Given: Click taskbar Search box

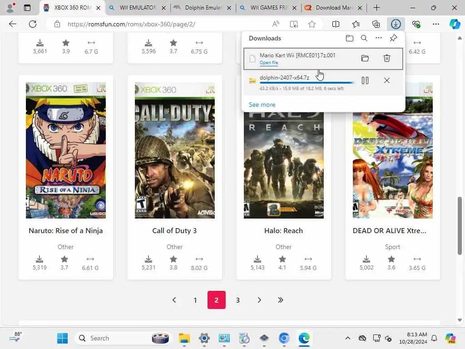Looking at the screenshot, I should pyautogui.click(x=123, y=338).
